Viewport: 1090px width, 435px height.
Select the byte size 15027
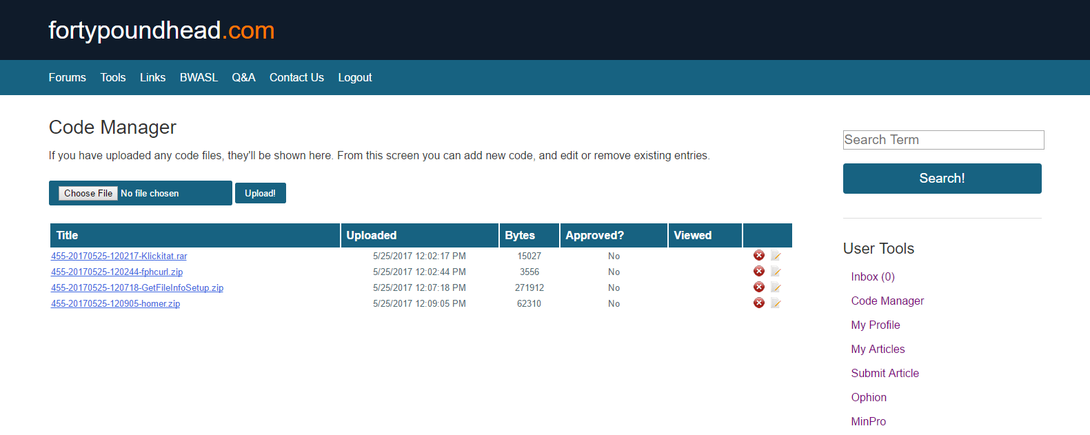click(x=529, y=256)
